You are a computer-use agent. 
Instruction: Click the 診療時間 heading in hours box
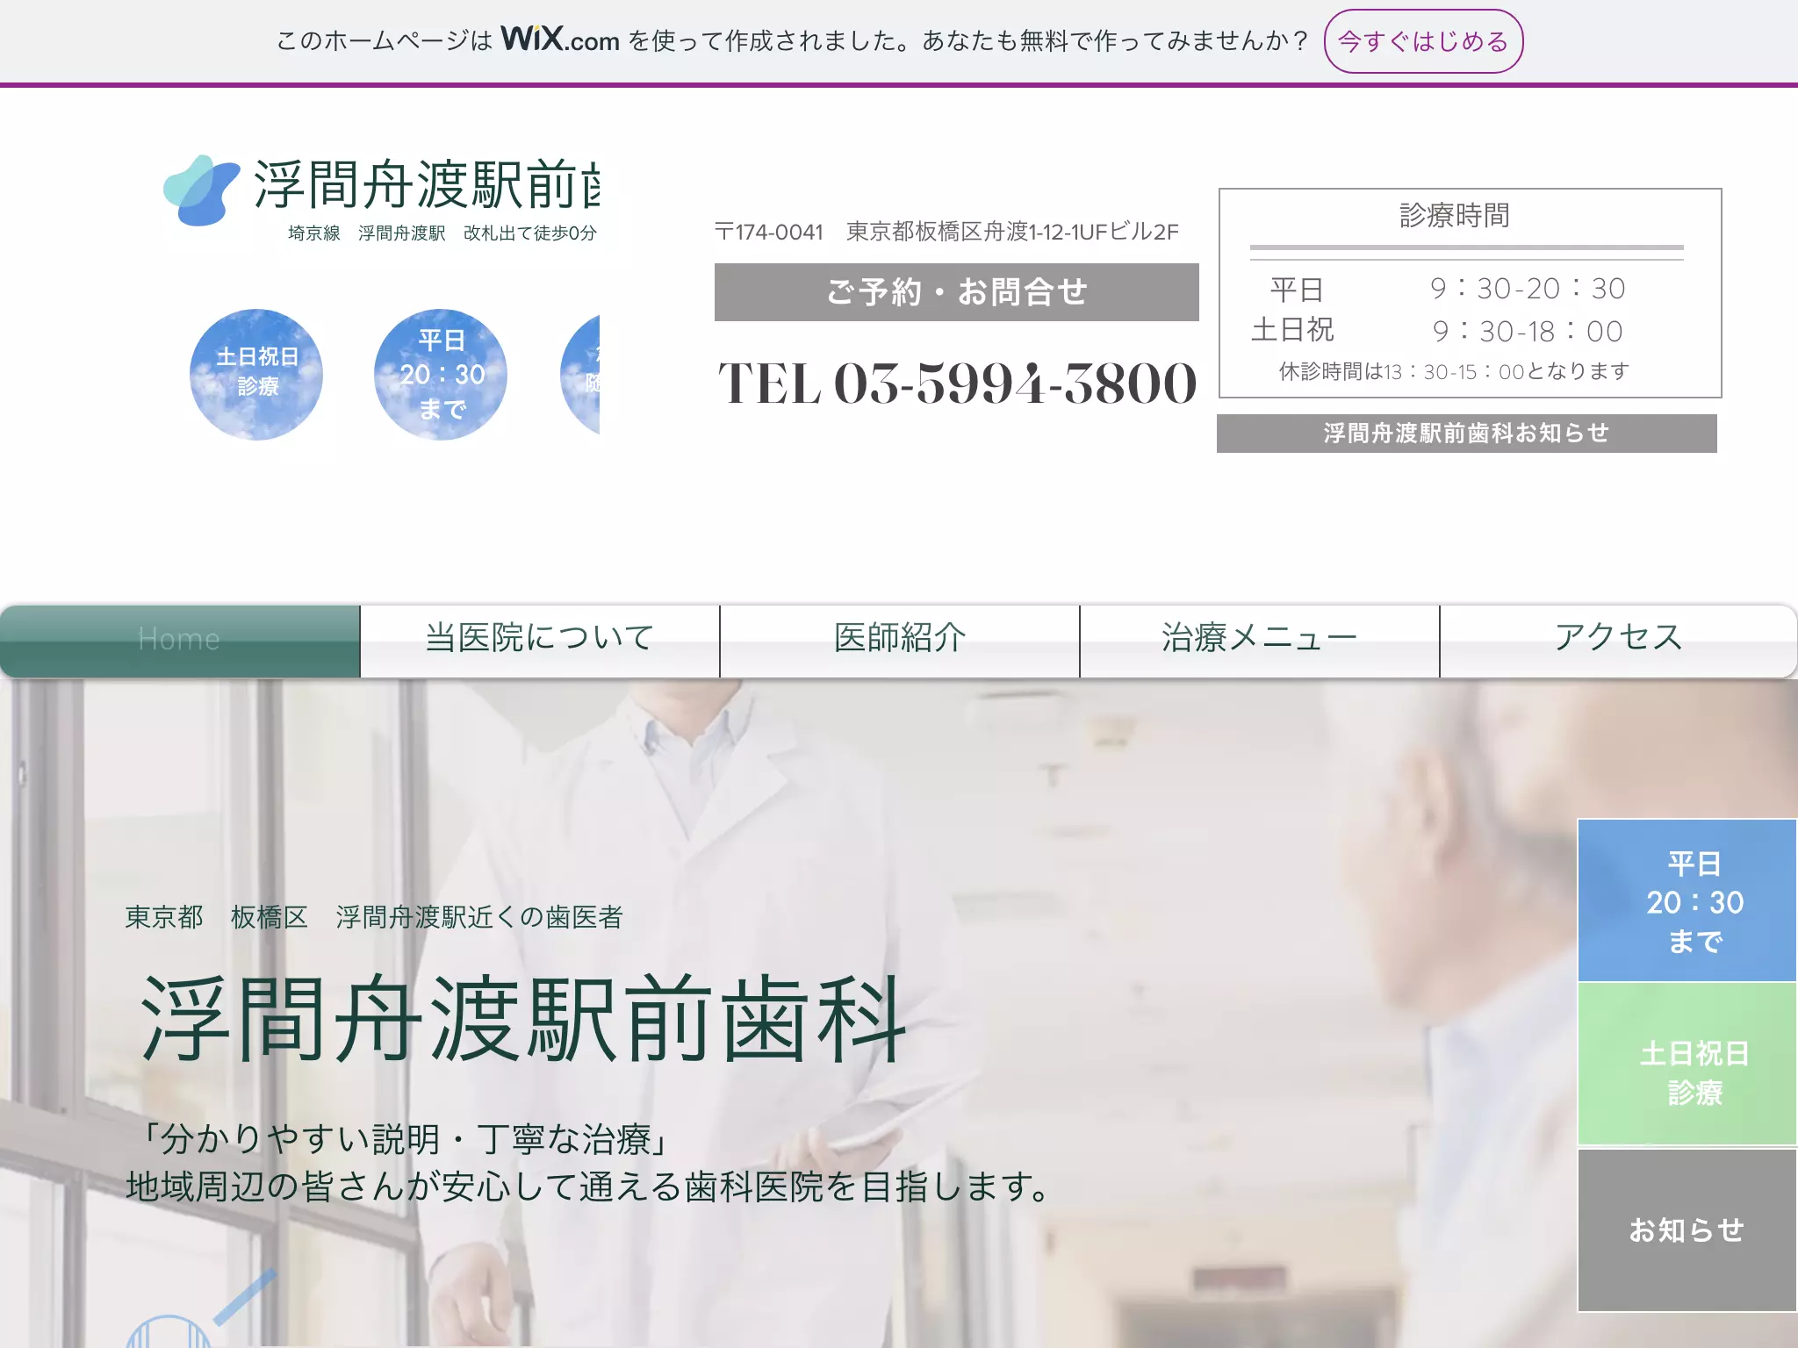coord(1455,215)
